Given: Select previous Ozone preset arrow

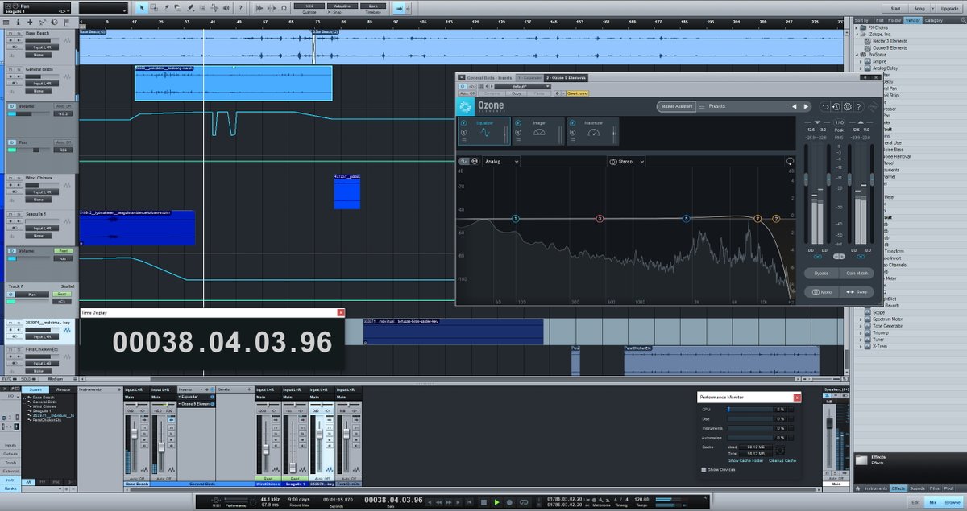Looking at the screenshot, I should point(795,106).
